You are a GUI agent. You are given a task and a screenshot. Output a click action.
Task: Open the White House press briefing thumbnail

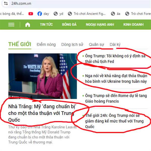click(43, 76)
